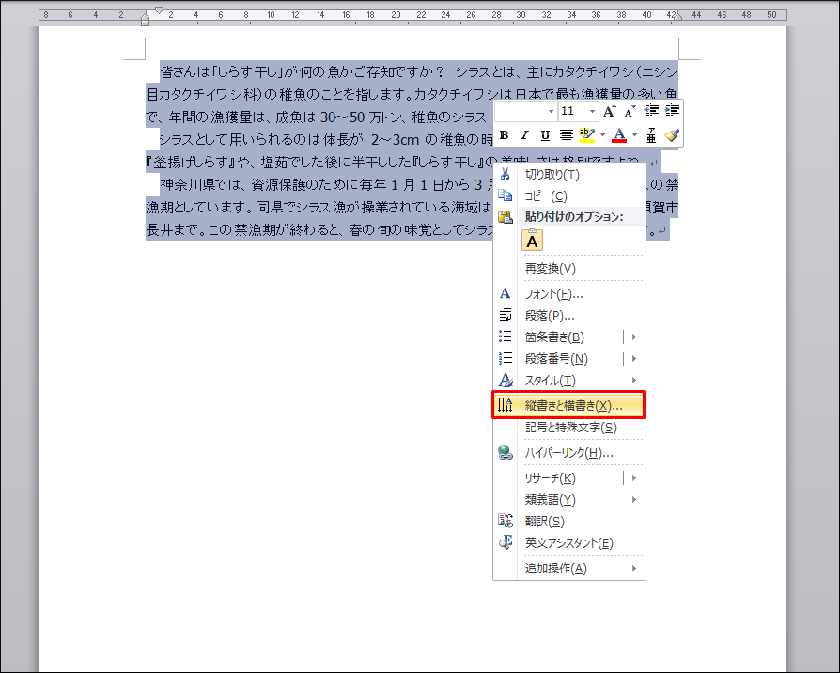Click the Format Painter brush icon

pos(671,135)
